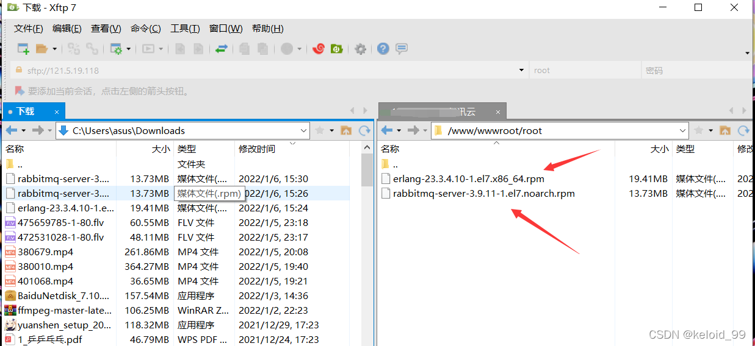Screen dimensions: 755x346
Task: Go back in the local pane
Action: coord(12,130)
